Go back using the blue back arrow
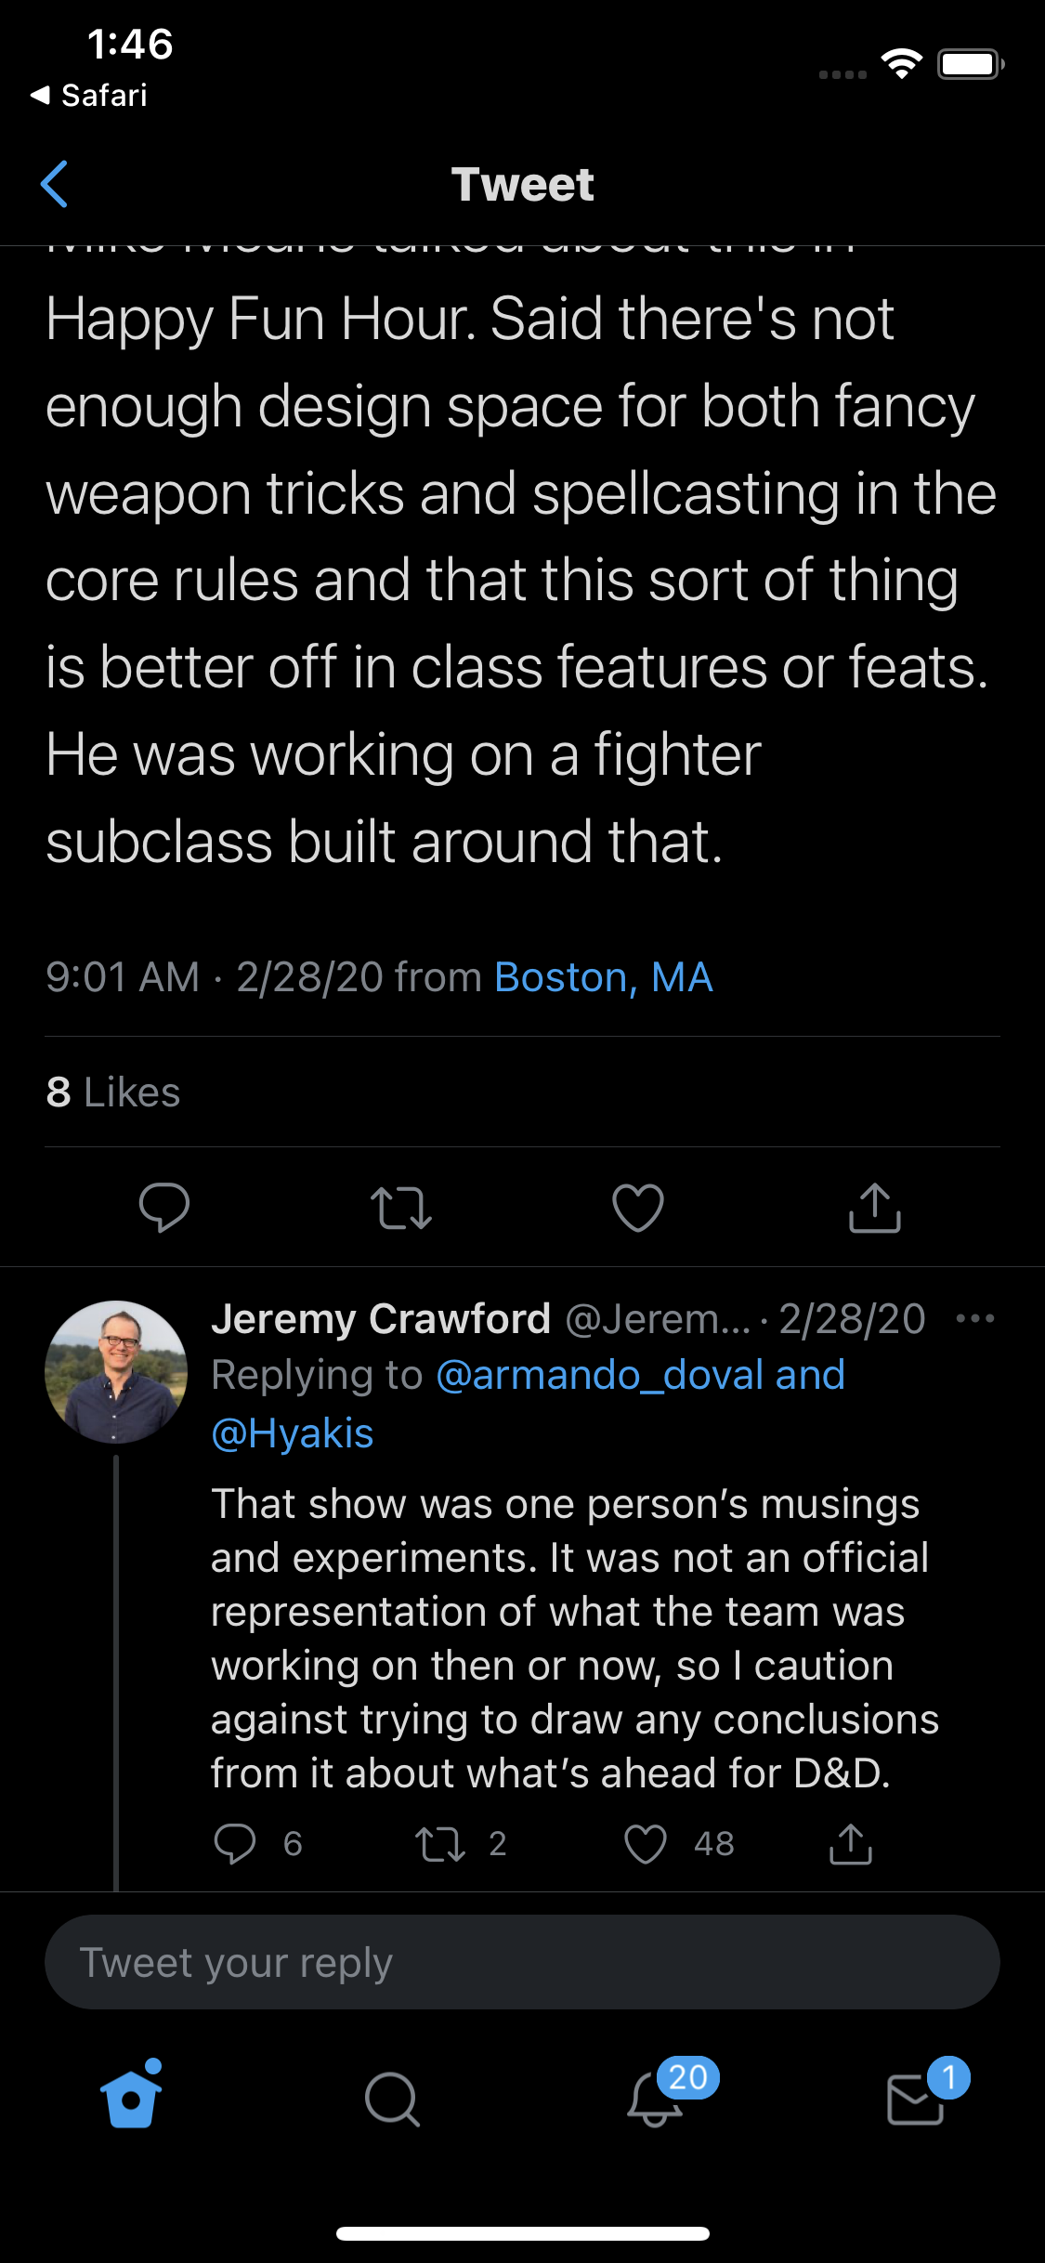The width and height of the screenshot is (1045, 2263). pyautogui.click(x=55, y=184)
